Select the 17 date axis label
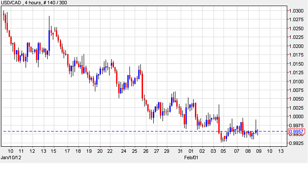Image resolution: width=308 pixels, height=171 pixels. 67,151
